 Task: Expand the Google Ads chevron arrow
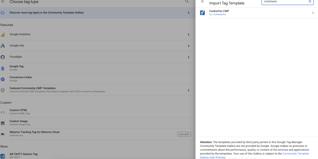189,46
